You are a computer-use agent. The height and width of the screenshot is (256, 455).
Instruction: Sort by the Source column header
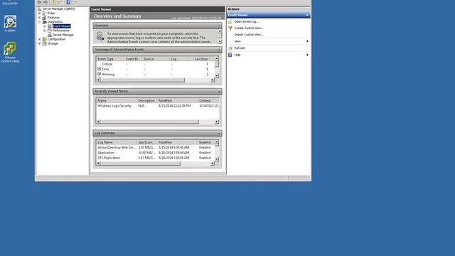pyautogui.click(x=155, y=59)
